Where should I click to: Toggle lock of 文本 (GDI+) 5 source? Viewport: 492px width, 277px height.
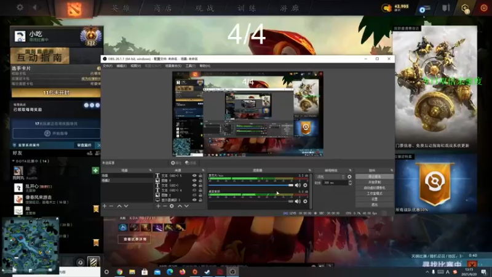click(x=200, y=176)
